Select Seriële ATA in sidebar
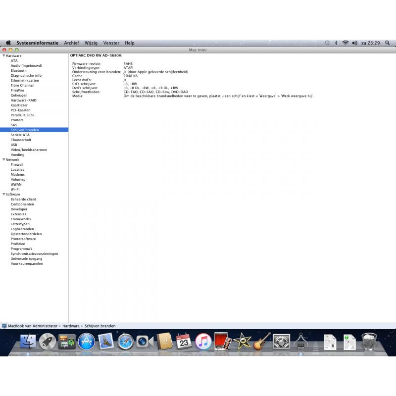This screenshot has height=396, width=396. [x=20, y=135]
